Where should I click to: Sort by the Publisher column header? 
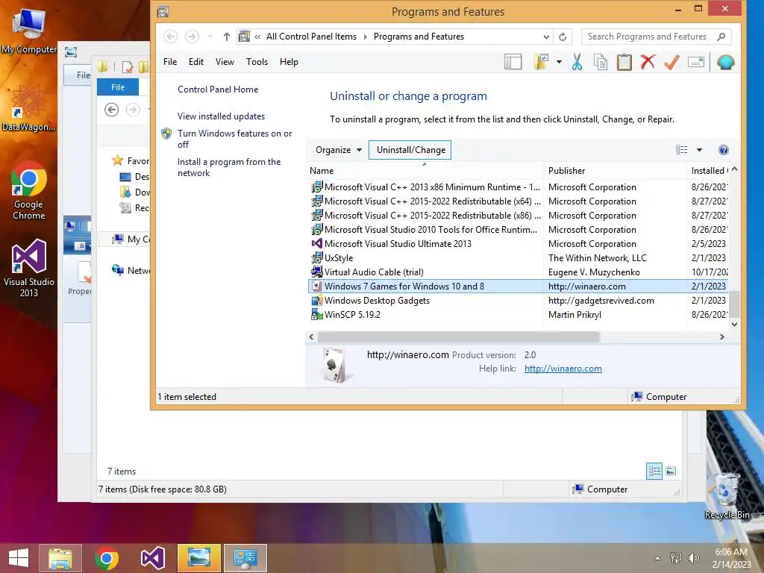(x=615, y=171)
